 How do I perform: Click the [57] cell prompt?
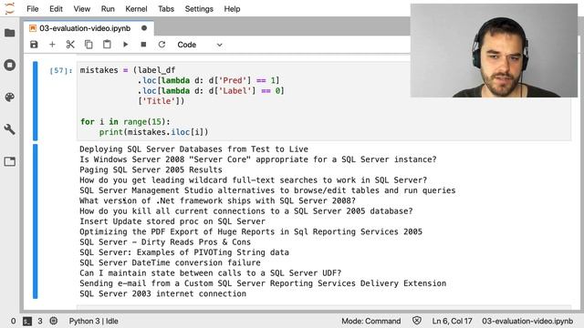coord(61,70)
